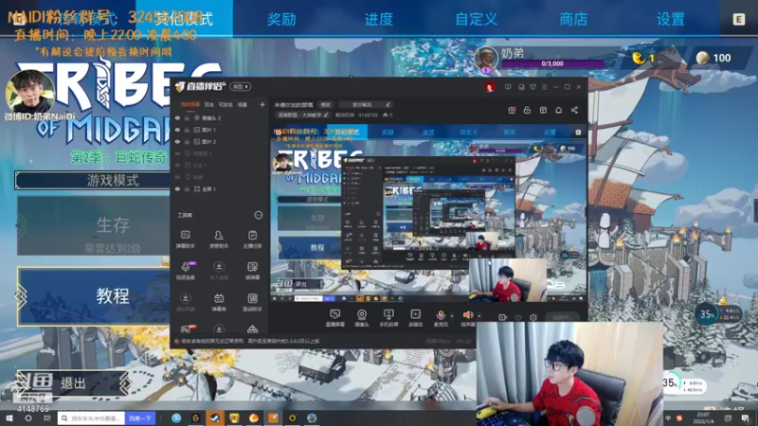The height and width of the screenshot is (426, 758).
Task: Toggle the lock on 图片 1 source
Action: coord(187,130)
